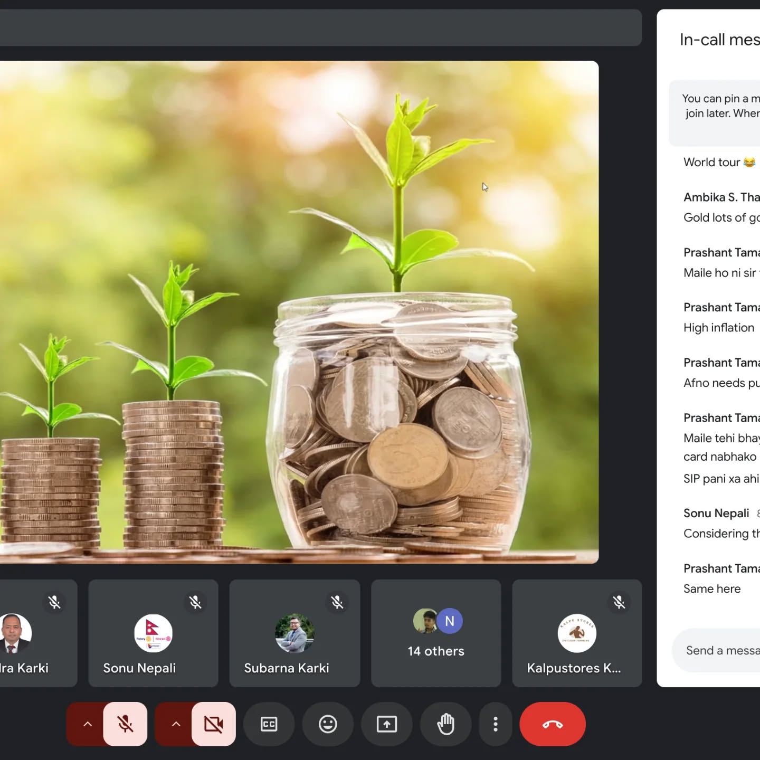Click muted mic icon on Kalpustores tile
This screenshot has width=760, height=760.
click(x=619, y=602)
